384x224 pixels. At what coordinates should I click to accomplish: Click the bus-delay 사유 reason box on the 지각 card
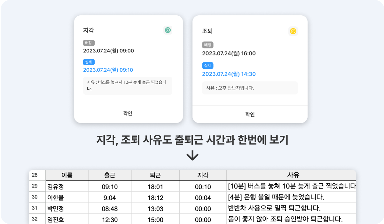[128, 85]
